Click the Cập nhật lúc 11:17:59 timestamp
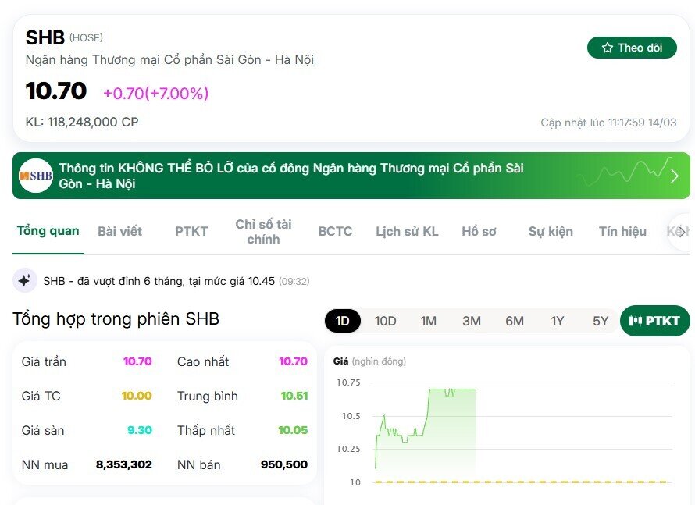The height and width of the screenshot is (505, 695). pos(608,123)
